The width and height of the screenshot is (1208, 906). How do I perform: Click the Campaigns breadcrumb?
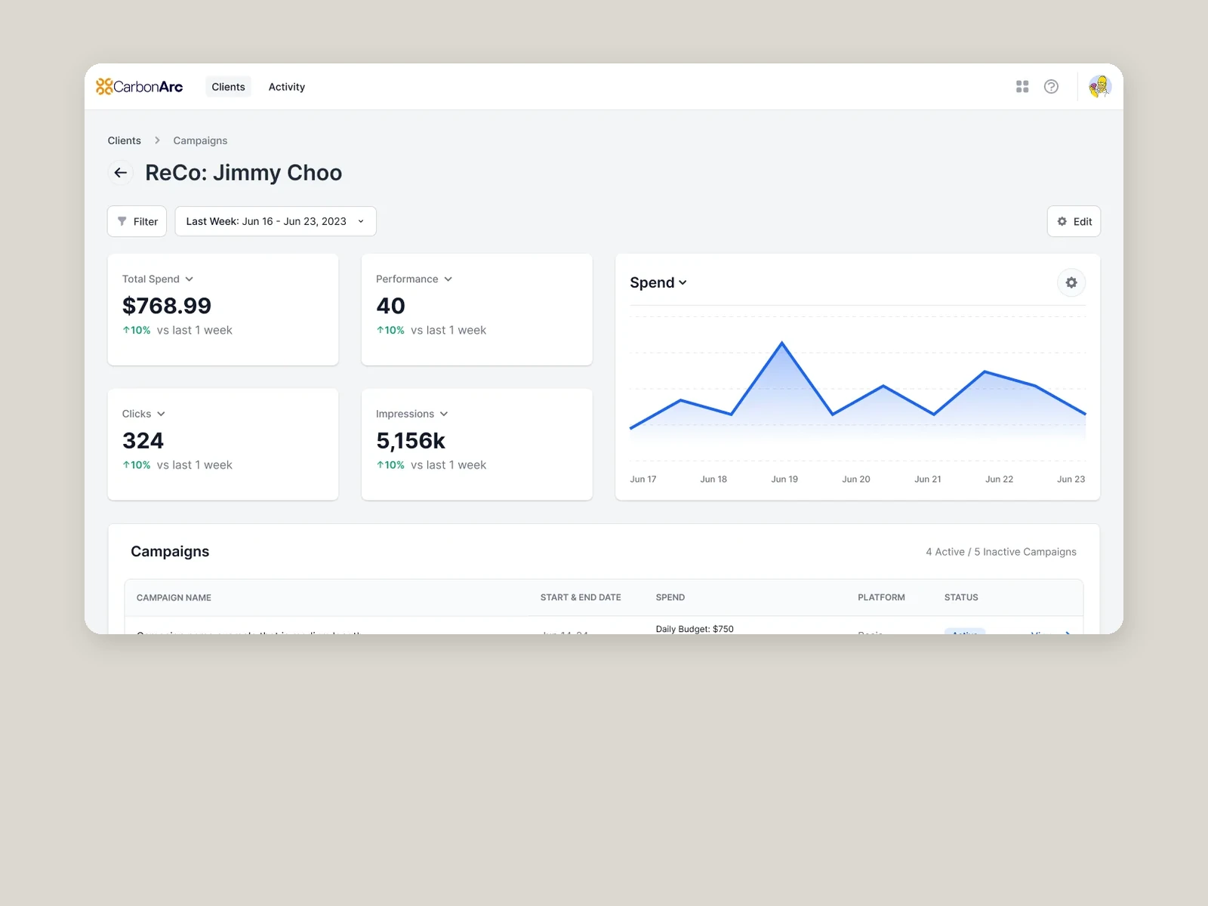point(200,140)
